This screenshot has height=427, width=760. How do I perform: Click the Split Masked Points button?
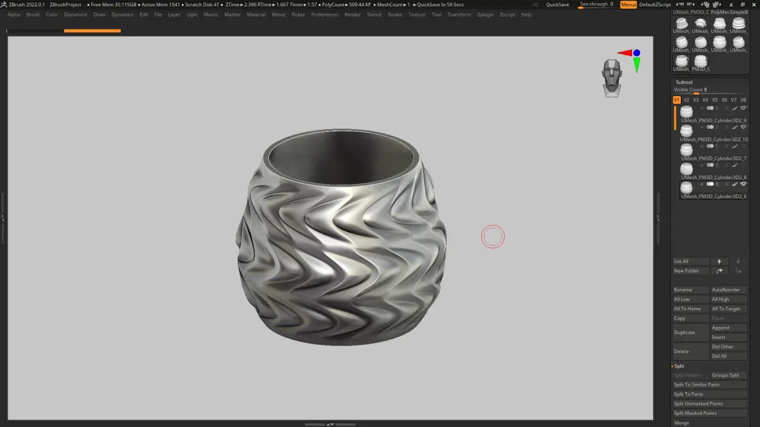click(x=710, y=413)
